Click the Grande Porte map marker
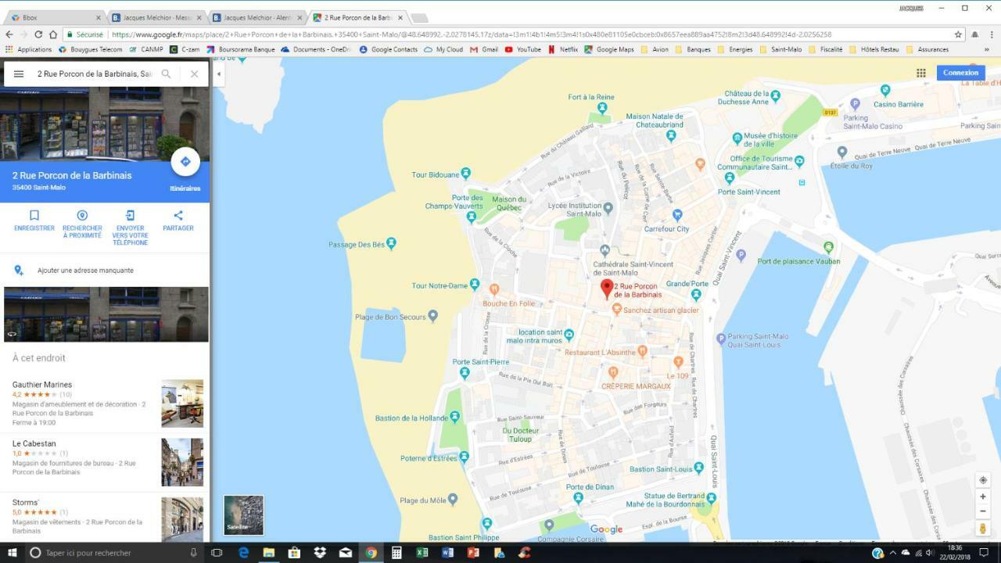Screen dimensions: 1001x563 tap(696, 295)
